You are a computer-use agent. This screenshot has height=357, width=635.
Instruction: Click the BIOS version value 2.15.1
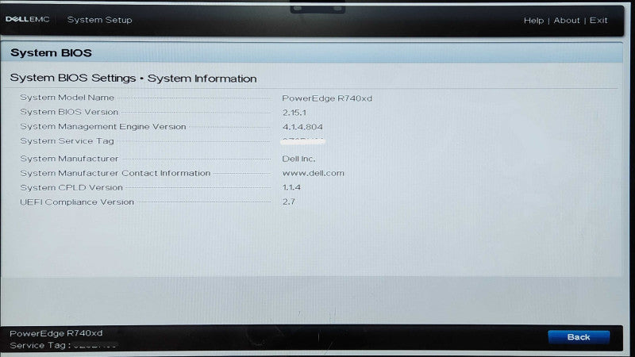[x=294, y=113]
